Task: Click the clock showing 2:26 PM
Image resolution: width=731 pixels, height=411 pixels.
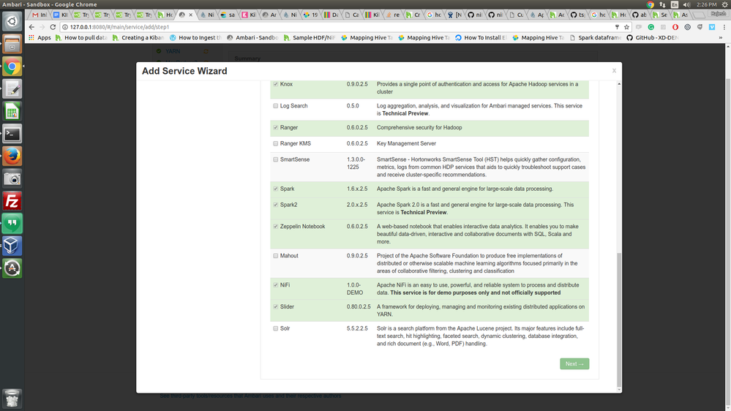Action: 706,4
